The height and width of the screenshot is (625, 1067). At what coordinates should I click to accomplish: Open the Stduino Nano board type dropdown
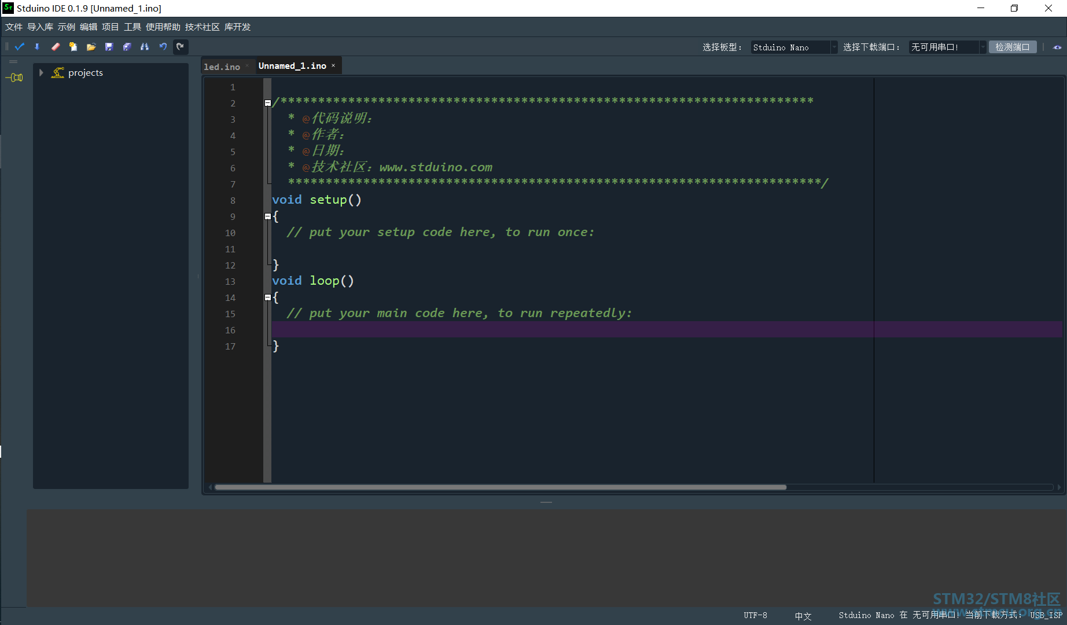point(794,47)
